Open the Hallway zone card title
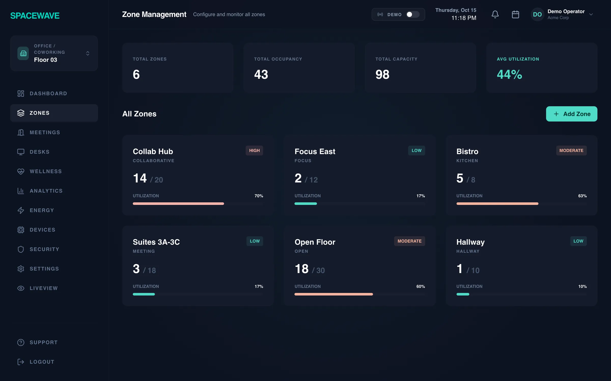 tap(470, 242)
